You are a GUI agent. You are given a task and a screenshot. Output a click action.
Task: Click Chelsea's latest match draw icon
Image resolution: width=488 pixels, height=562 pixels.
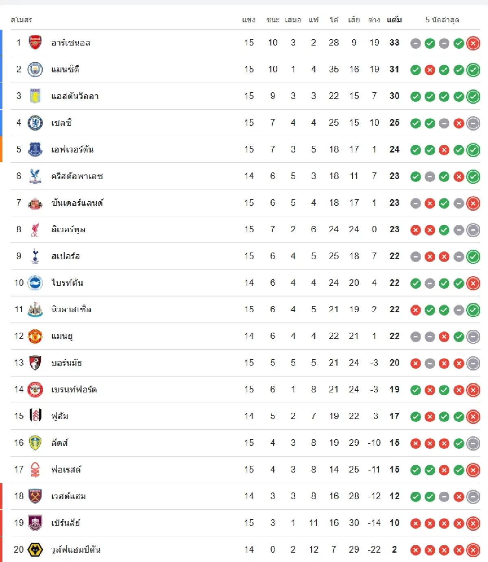pos(473,123)
